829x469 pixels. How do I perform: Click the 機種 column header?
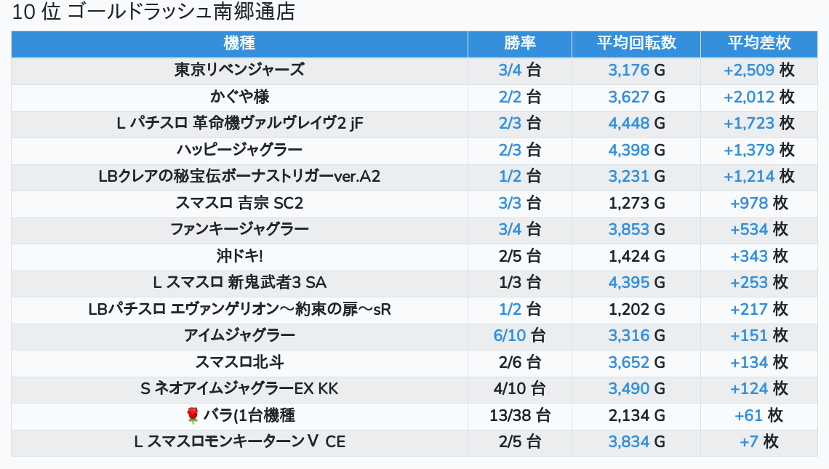tap(239, 44)
